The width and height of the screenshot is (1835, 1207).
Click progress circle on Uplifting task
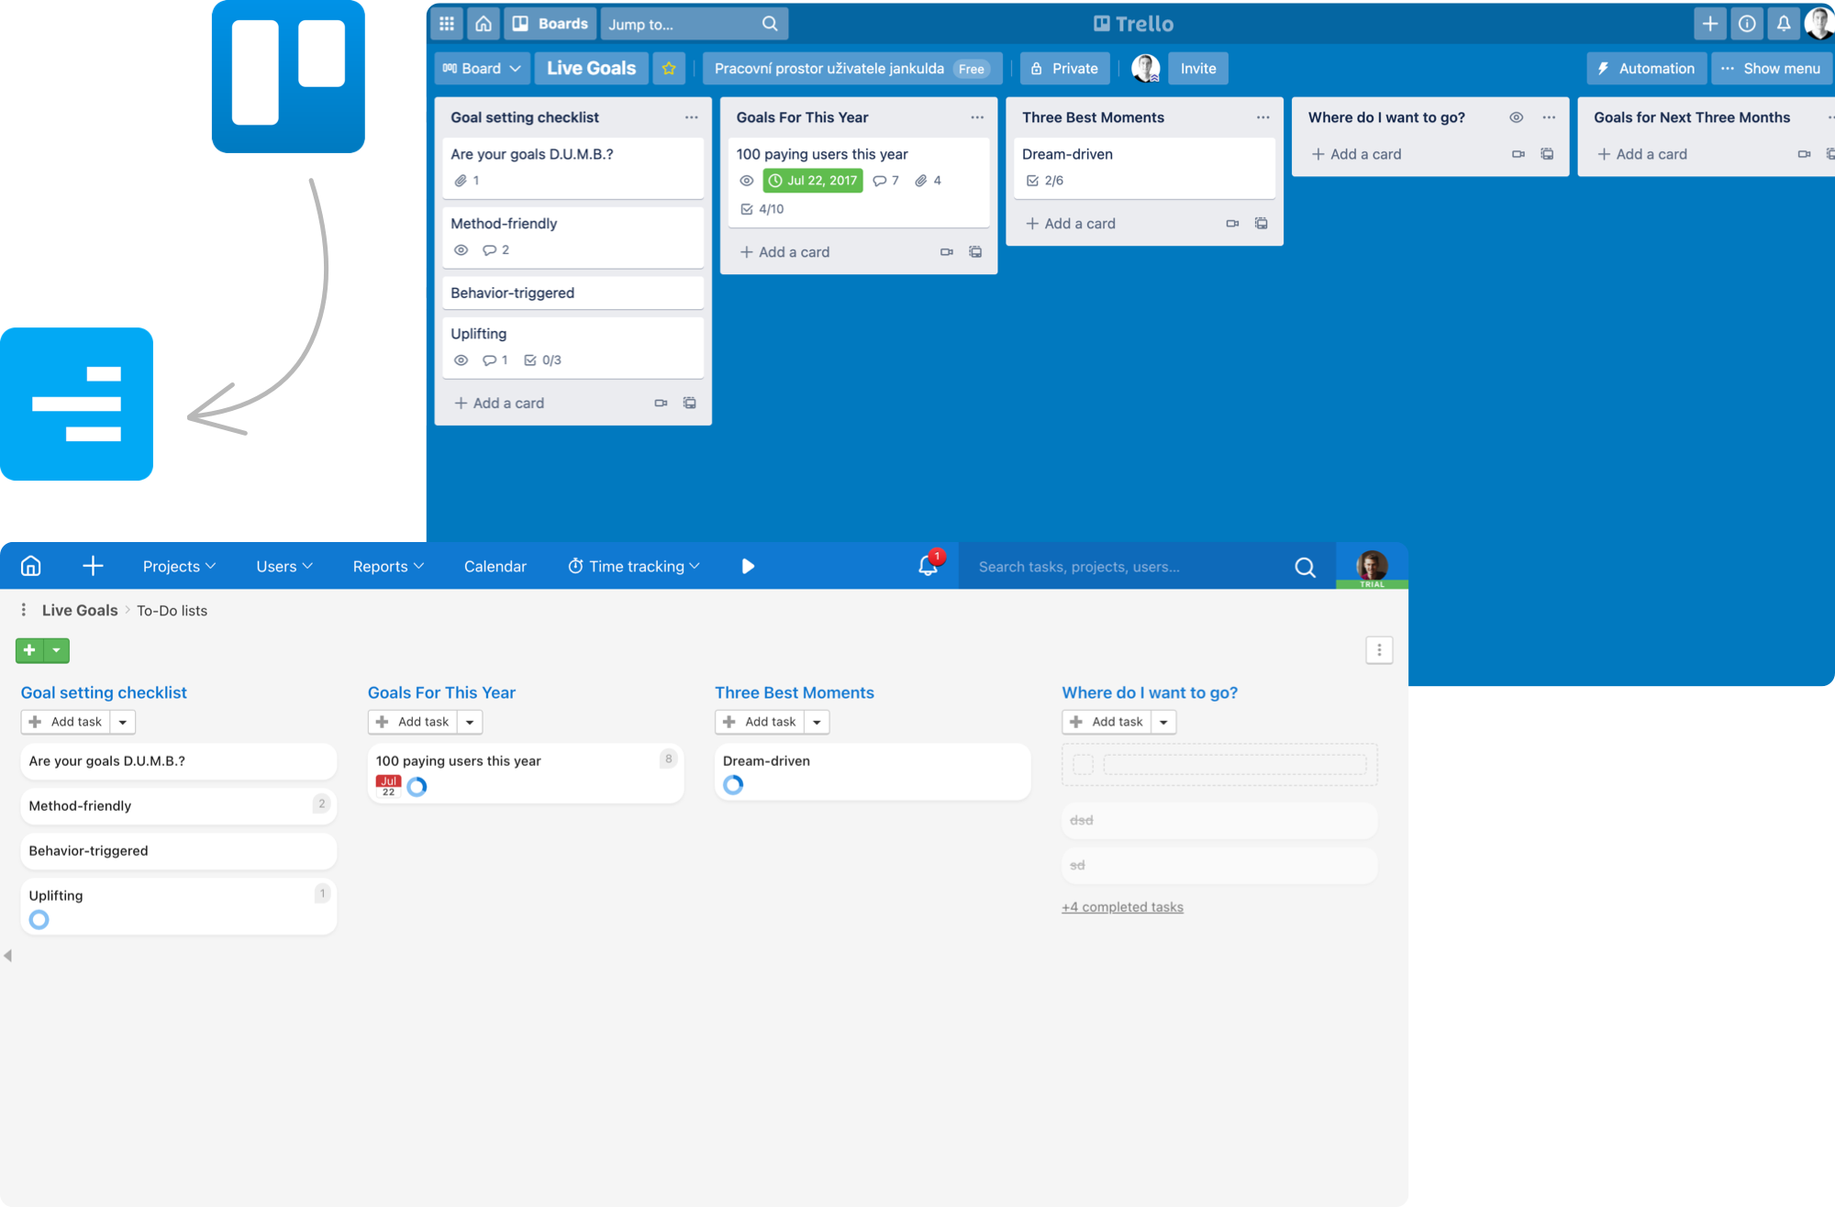pos(39,920)
